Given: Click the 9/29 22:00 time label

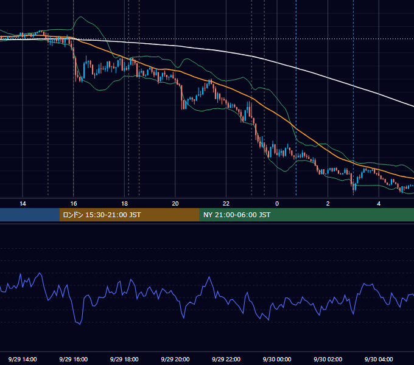Looking at the screenshot, I should [226, 359].
